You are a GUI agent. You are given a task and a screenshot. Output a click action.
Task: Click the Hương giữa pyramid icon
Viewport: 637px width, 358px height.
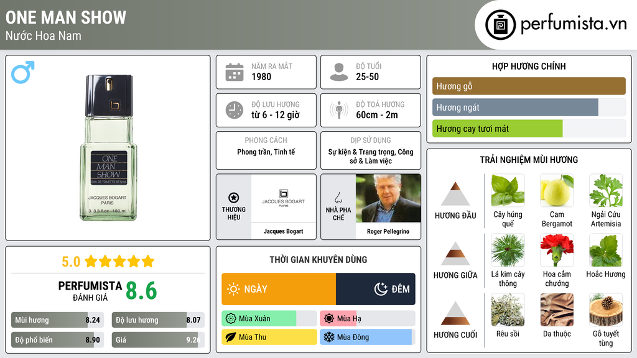[x=455, y=254]
